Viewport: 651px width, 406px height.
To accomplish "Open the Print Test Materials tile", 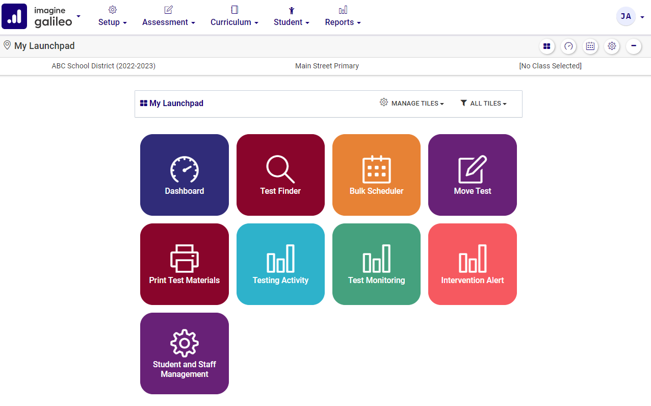I will (184, 264).
